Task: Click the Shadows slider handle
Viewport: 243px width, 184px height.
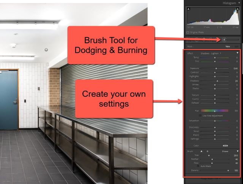Action: pos(218,81)
